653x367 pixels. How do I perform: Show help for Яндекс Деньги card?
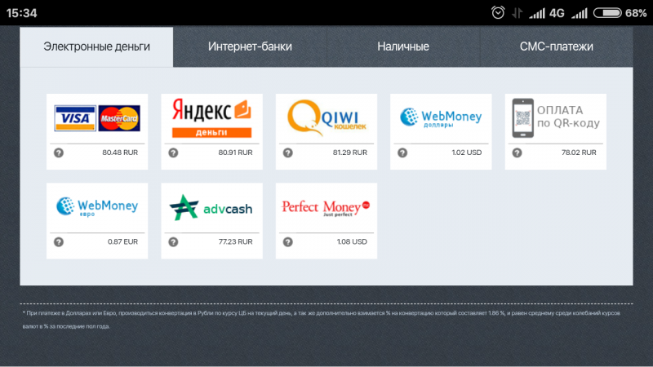(x=173, y=153)
